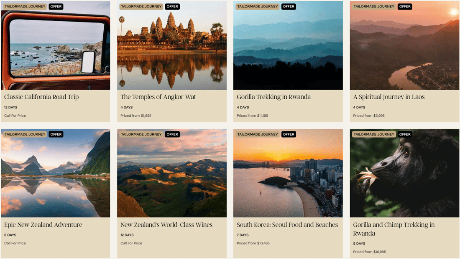460x259 pixels.
Task: Click "Call For Price" on the California card
Action: click(15, 116)
